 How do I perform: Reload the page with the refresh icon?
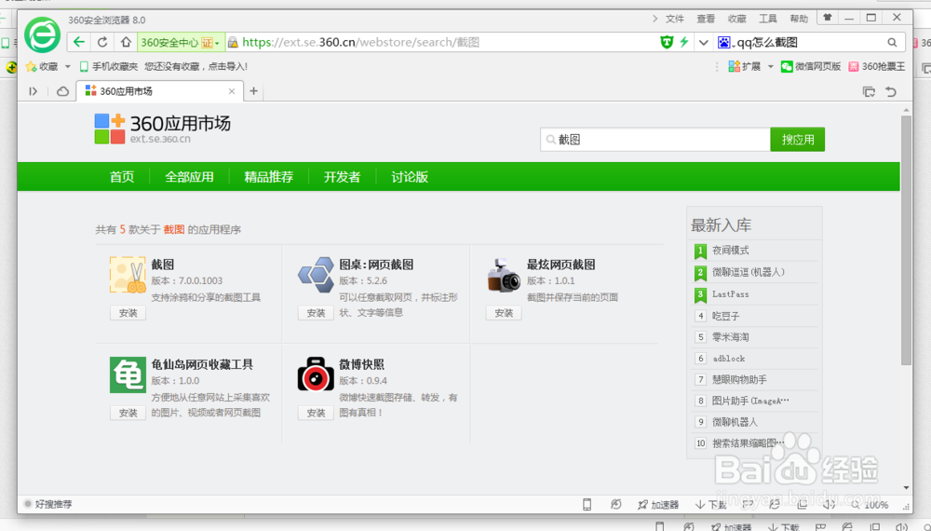102,42
